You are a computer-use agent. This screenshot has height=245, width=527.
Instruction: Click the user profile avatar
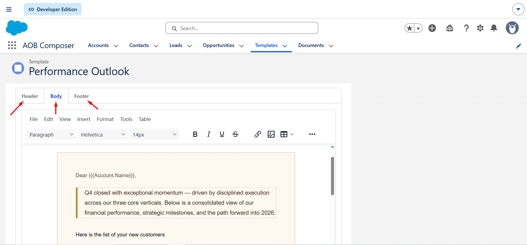(512, 28)
